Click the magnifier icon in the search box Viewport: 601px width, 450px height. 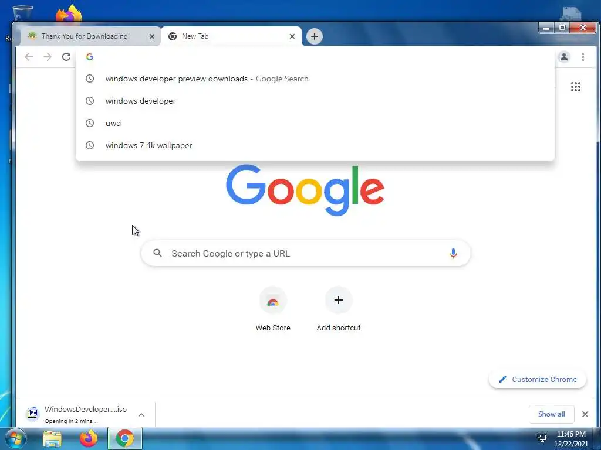tap(157, 253)
